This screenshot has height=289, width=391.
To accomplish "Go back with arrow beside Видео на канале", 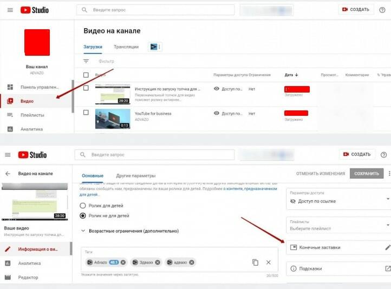I will pyautogui.click(x=8, y=174).
